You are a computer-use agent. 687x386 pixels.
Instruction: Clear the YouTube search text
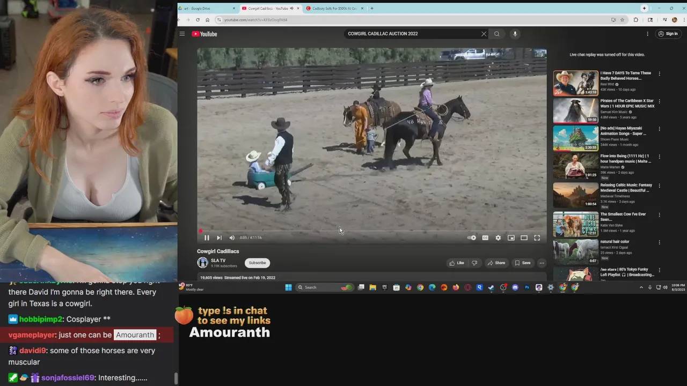click(484, 34)
